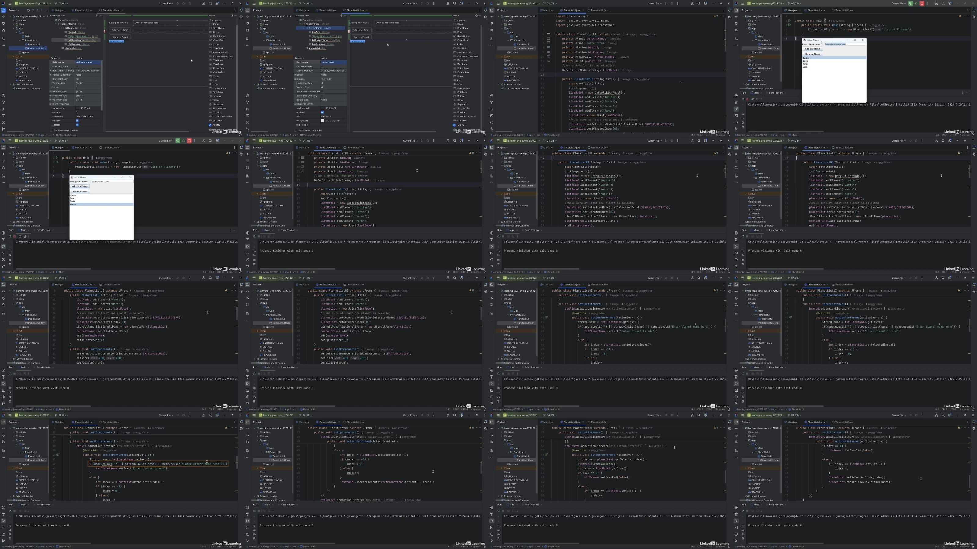Open the foreground property color swatch
The image size is (977, 549).
(322, 120)
